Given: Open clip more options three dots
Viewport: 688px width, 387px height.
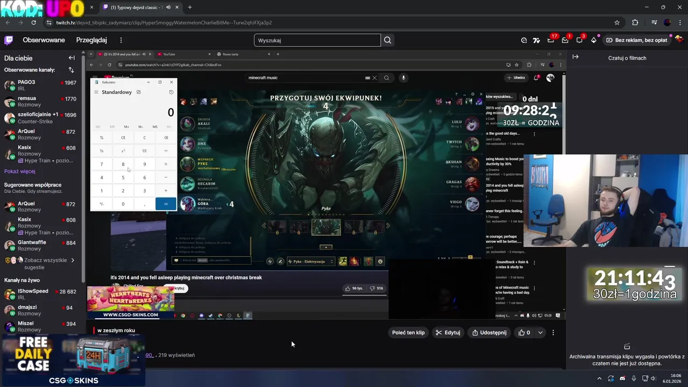Looking at the screenshot, I should point(553,333).
